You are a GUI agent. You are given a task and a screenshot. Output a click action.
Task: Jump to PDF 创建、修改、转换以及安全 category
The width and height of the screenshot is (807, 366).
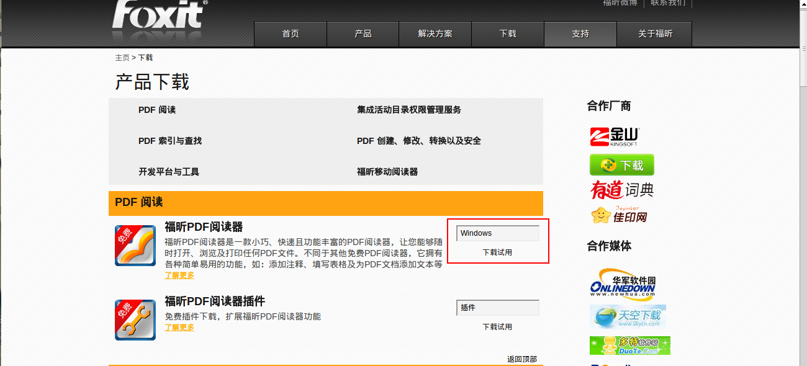[419, 141]
